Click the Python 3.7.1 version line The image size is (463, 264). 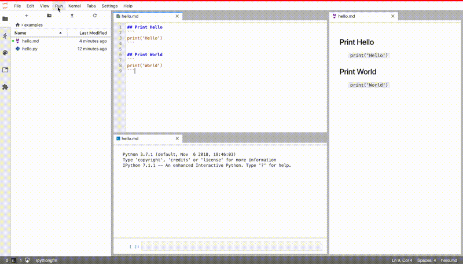tap(179, 155)
